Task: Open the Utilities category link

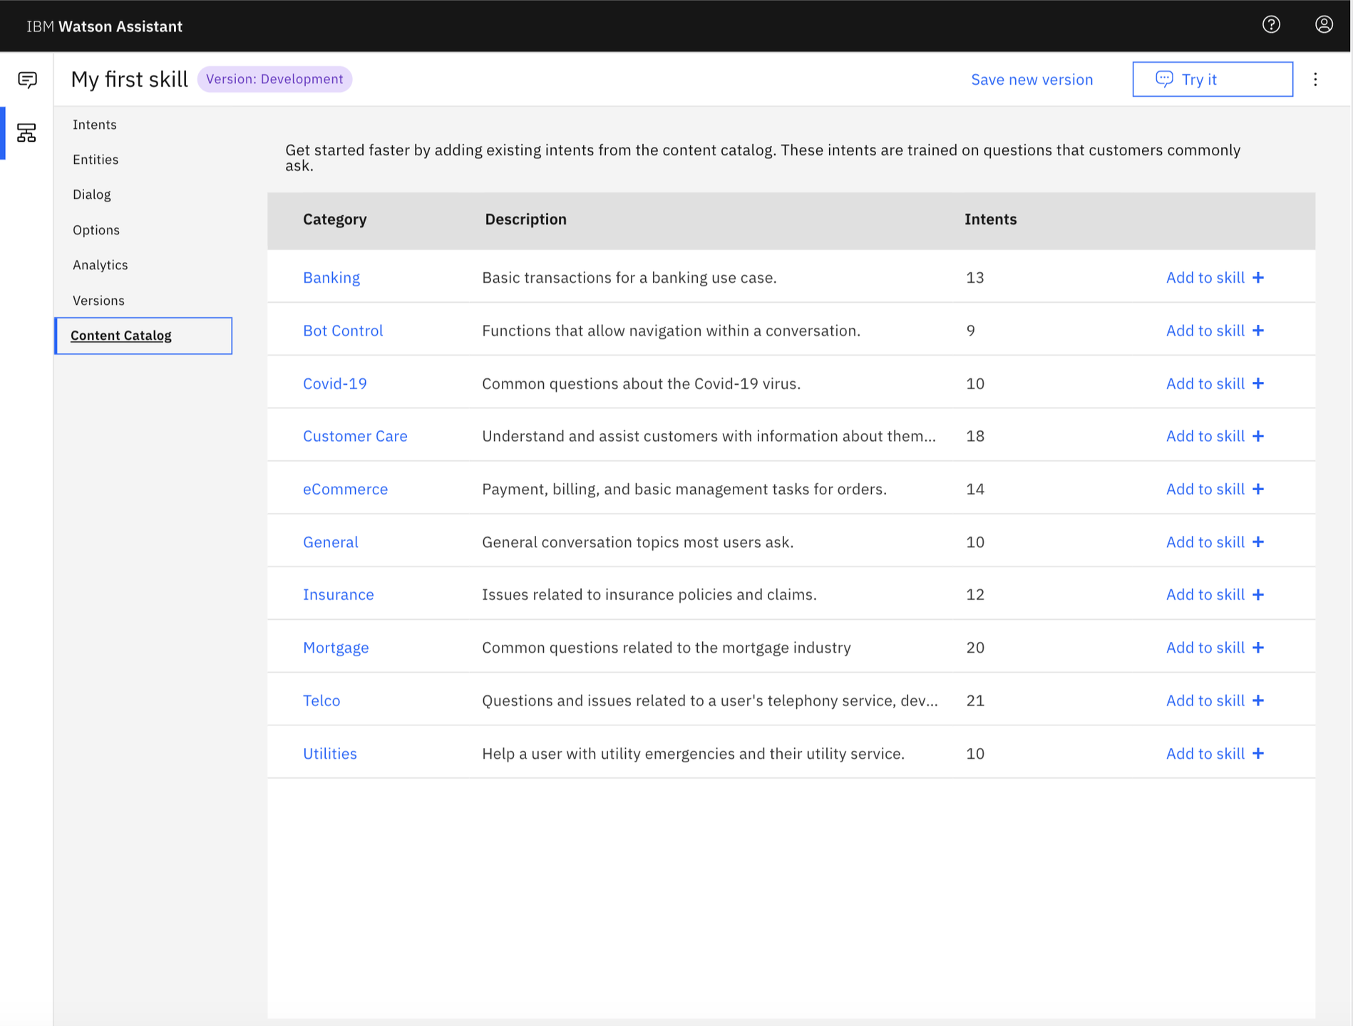Action: pos(330,754)
